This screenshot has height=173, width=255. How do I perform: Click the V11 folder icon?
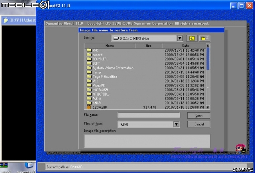pos(89,81)
